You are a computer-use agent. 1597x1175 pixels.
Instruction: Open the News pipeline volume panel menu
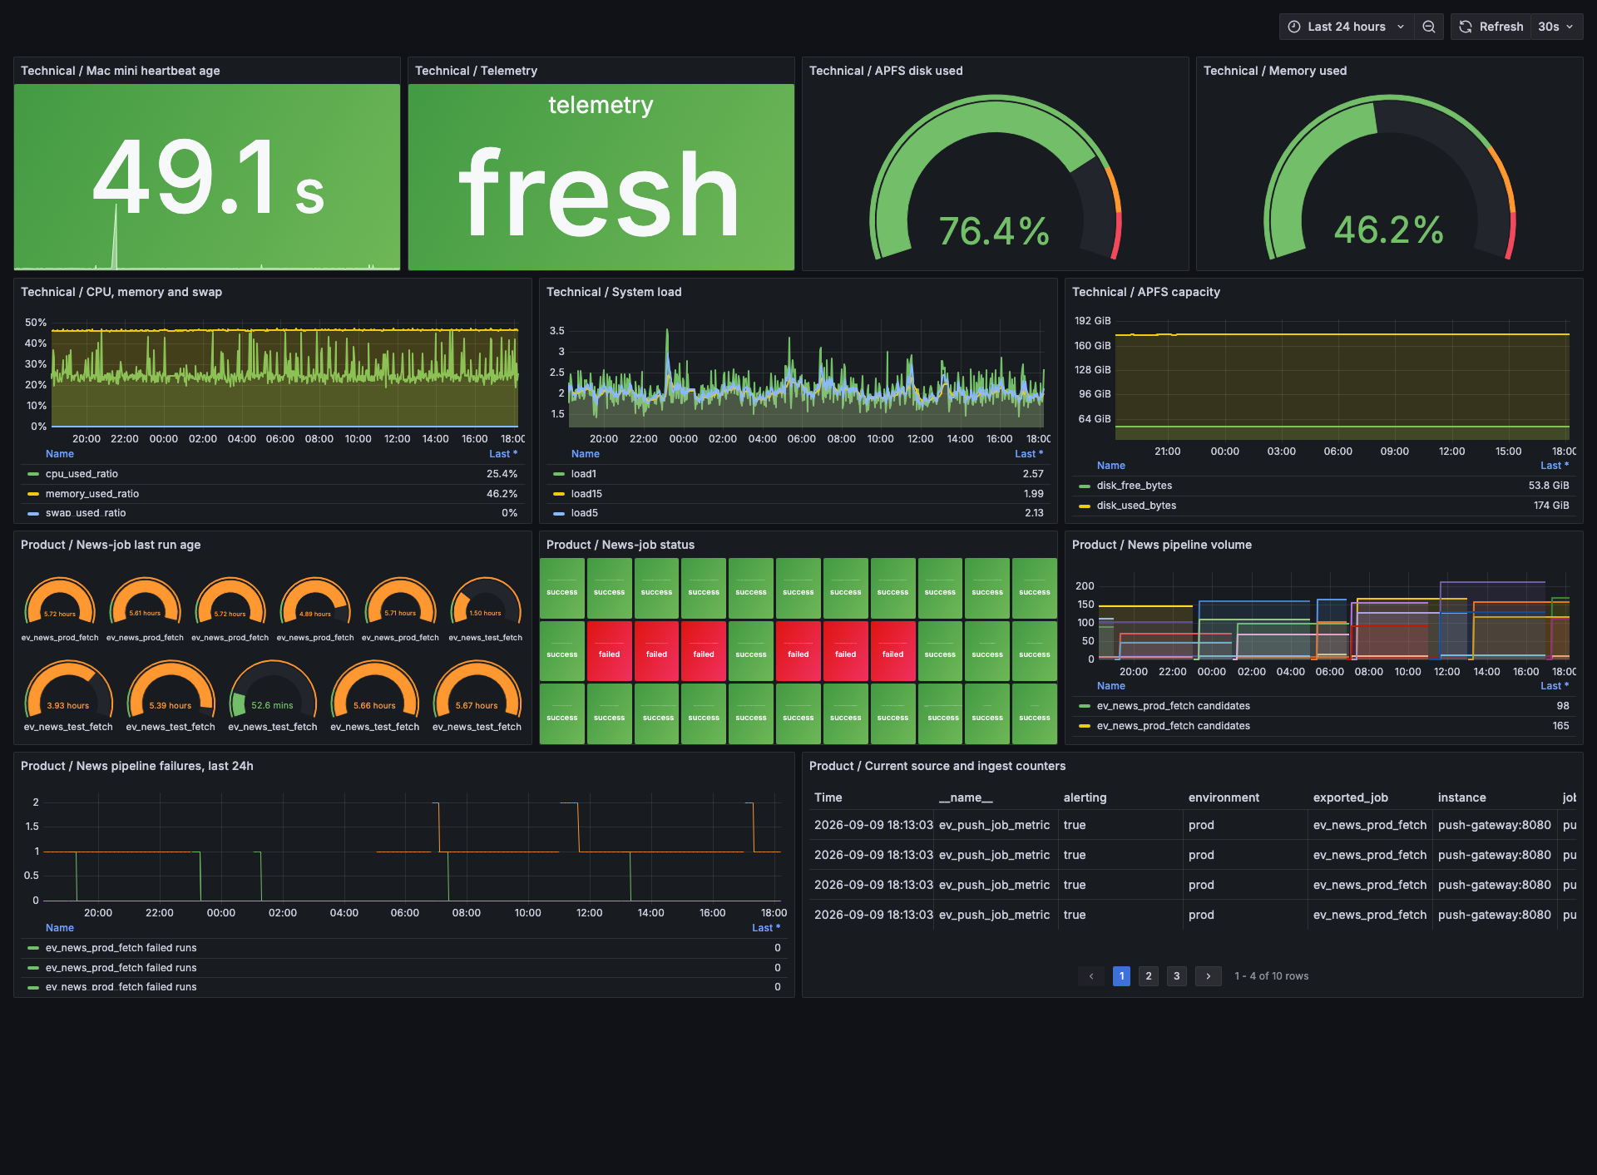1162,545
